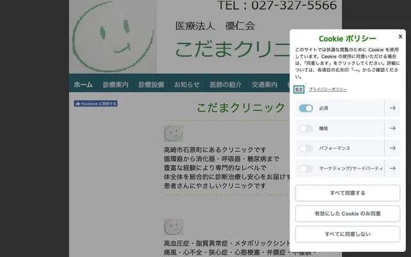Screen dimensions: 411x257
Task: Enable マーケティング/サードパーティ cookie switch
Action: [306, 168]
